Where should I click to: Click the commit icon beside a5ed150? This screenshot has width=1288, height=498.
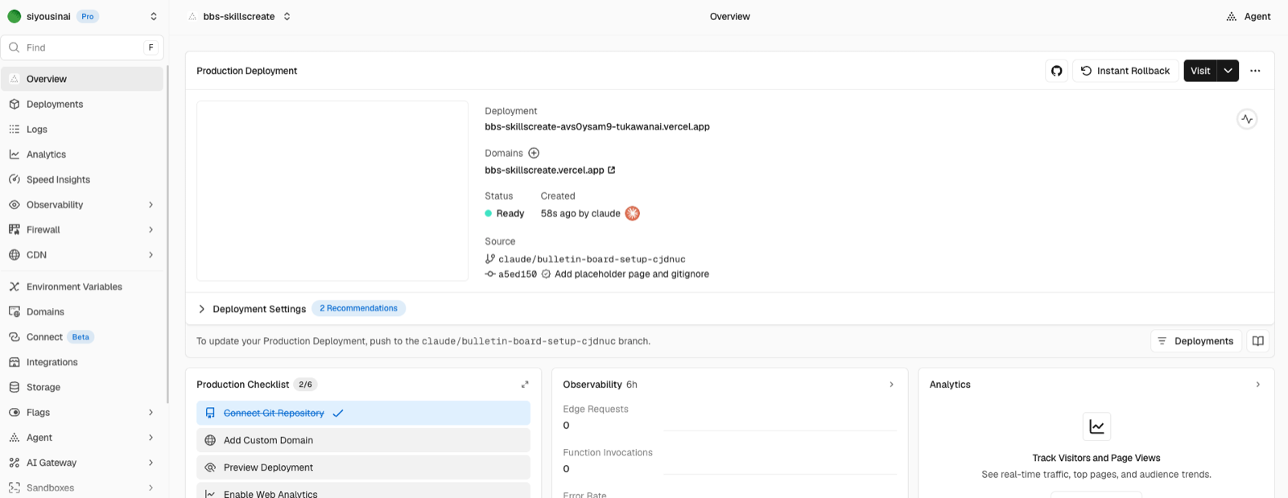coord(490,274)
